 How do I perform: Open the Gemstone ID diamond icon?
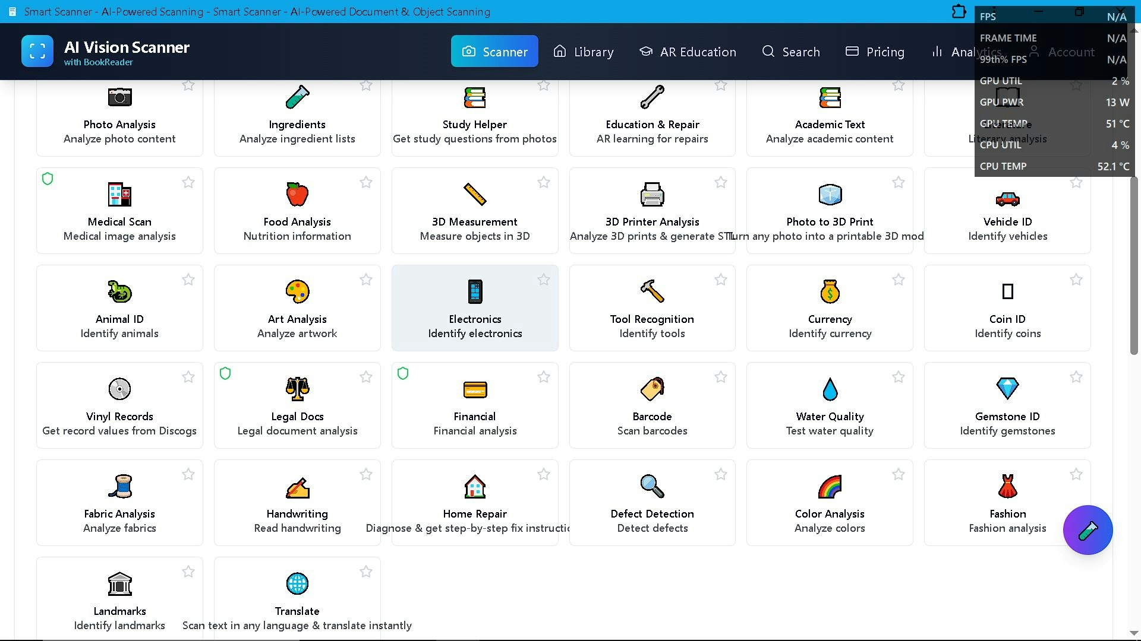coord(1007,389)
